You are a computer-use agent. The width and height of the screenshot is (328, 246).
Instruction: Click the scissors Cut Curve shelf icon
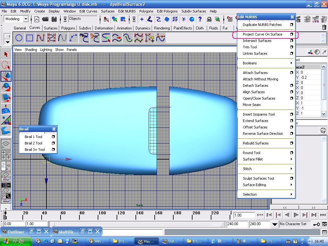coord(95,38)
